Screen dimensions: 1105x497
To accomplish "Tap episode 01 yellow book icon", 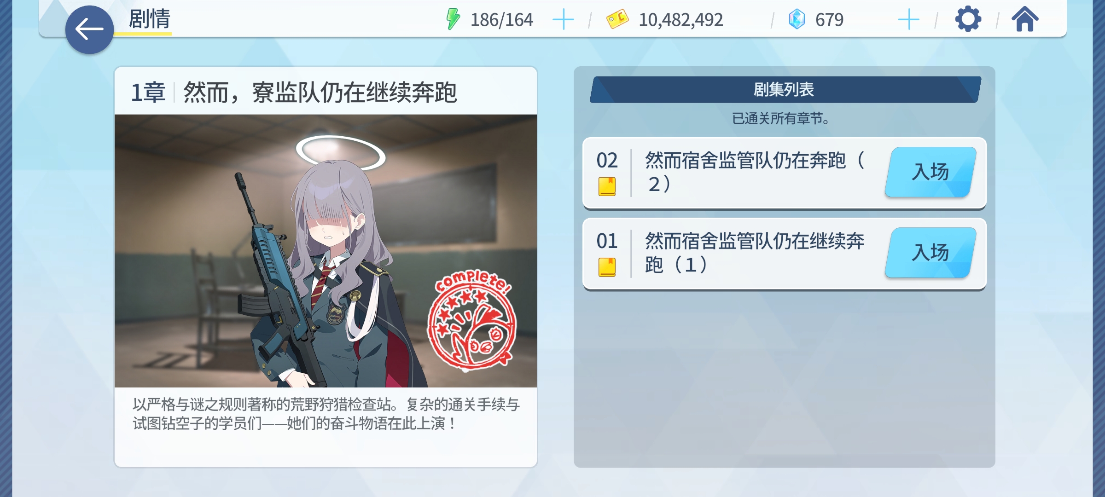I will (x=607, y=267).
